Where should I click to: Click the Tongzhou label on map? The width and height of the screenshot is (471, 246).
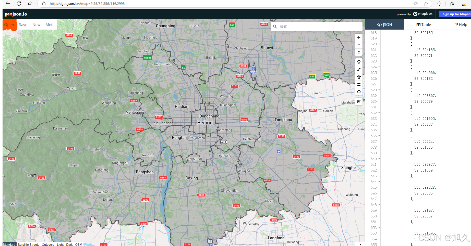pyautogui.click(x=283, y=120)
